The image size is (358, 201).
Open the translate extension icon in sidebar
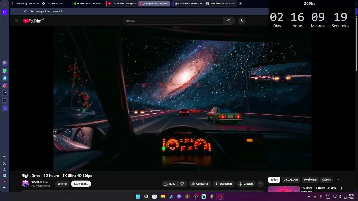(4, 176)
